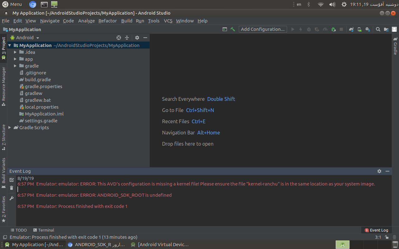The height and width of the screenshot is (249, 399).
Task: Click the Project panel scroll-from-source target icon
Action: [x=119, y=38]
